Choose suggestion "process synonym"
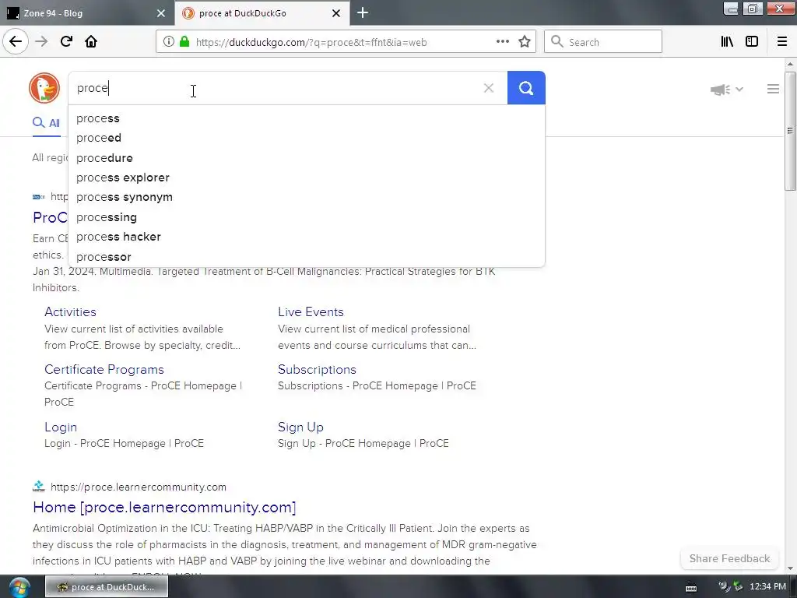 pyautogui.click(x=307, y=197)
